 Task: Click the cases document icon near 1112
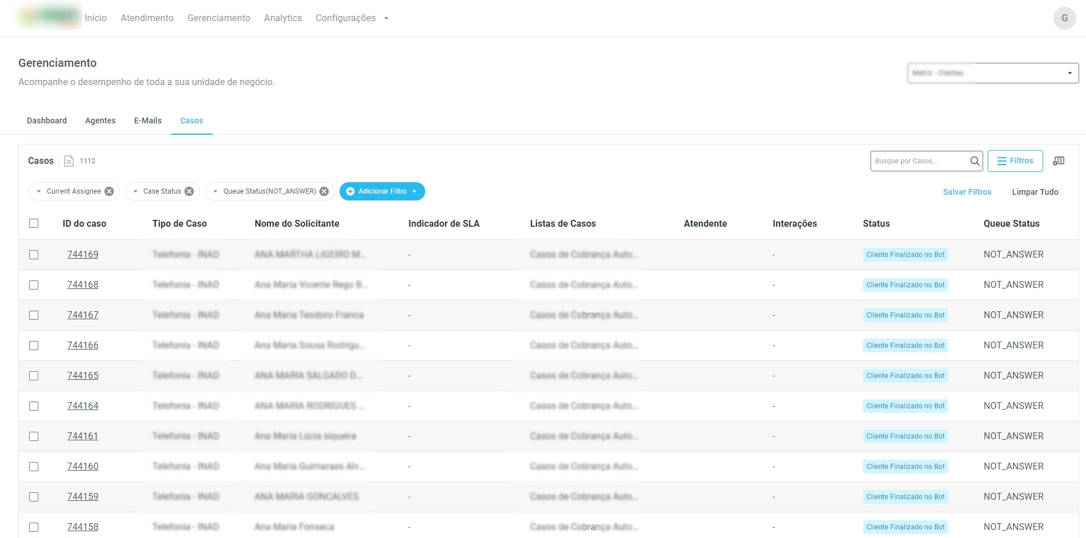coord(69,161)
